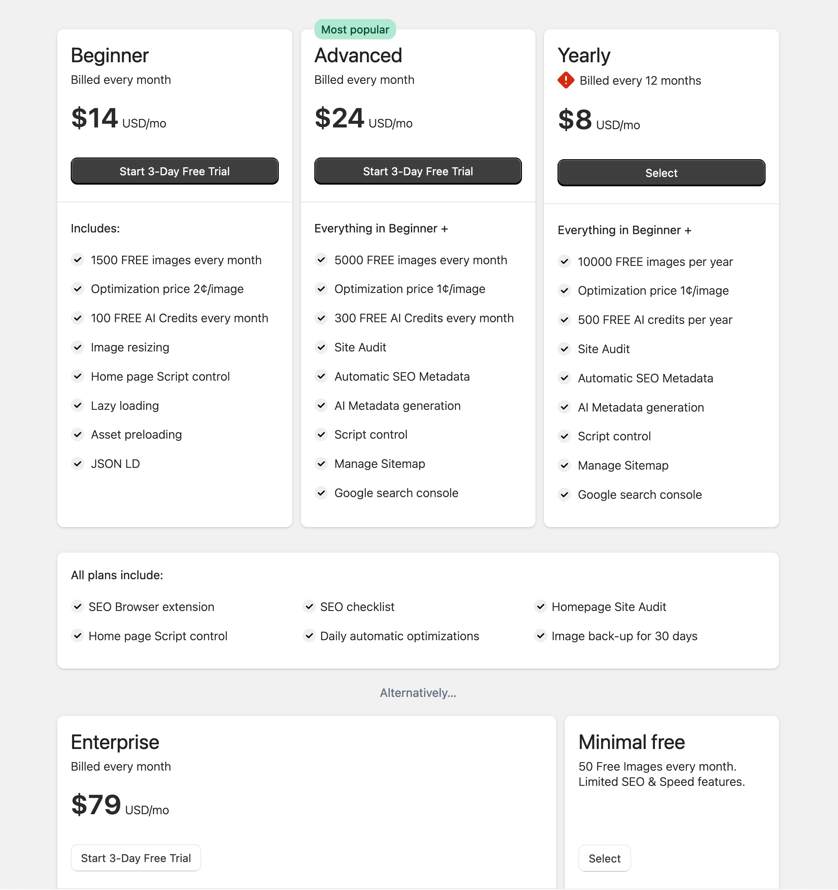
Task: Click the red warning icon under Yearly
Action: [566, 80]
